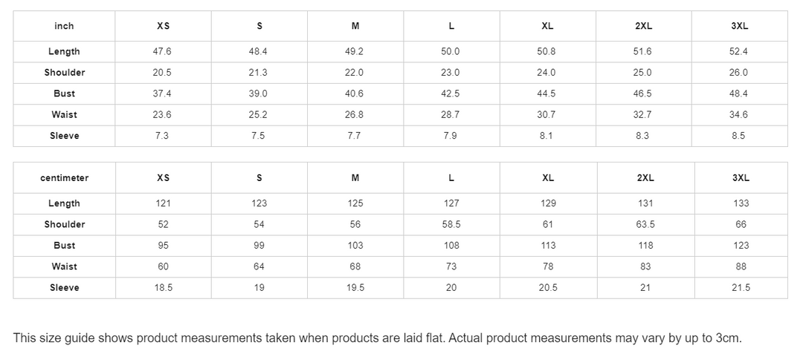Select the centimeter bust value 113

point(548,246)
